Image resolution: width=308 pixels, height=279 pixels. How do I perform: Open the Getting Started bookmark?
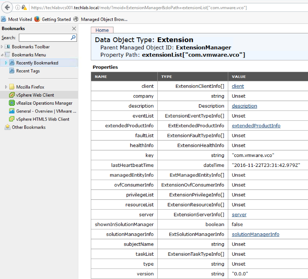56,19
